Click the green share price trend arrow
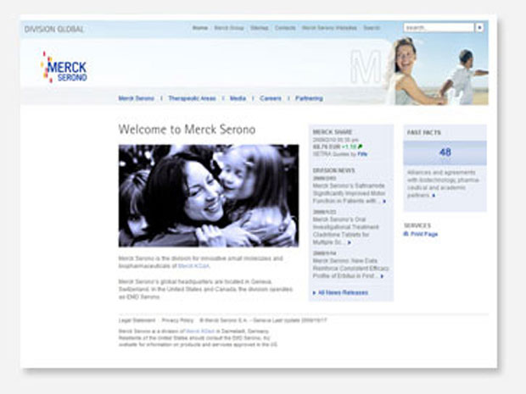Image resolution: width=526 pixels, height=394 pixels. coord(360,147)
